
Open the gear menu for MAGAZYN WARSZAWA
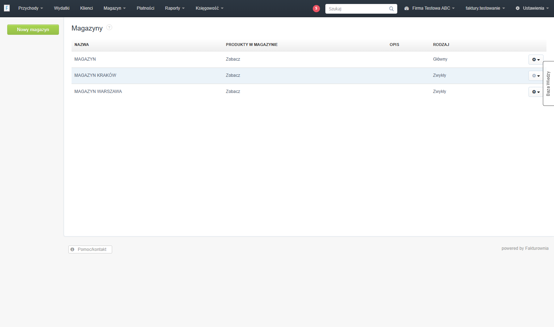[536, 92]
